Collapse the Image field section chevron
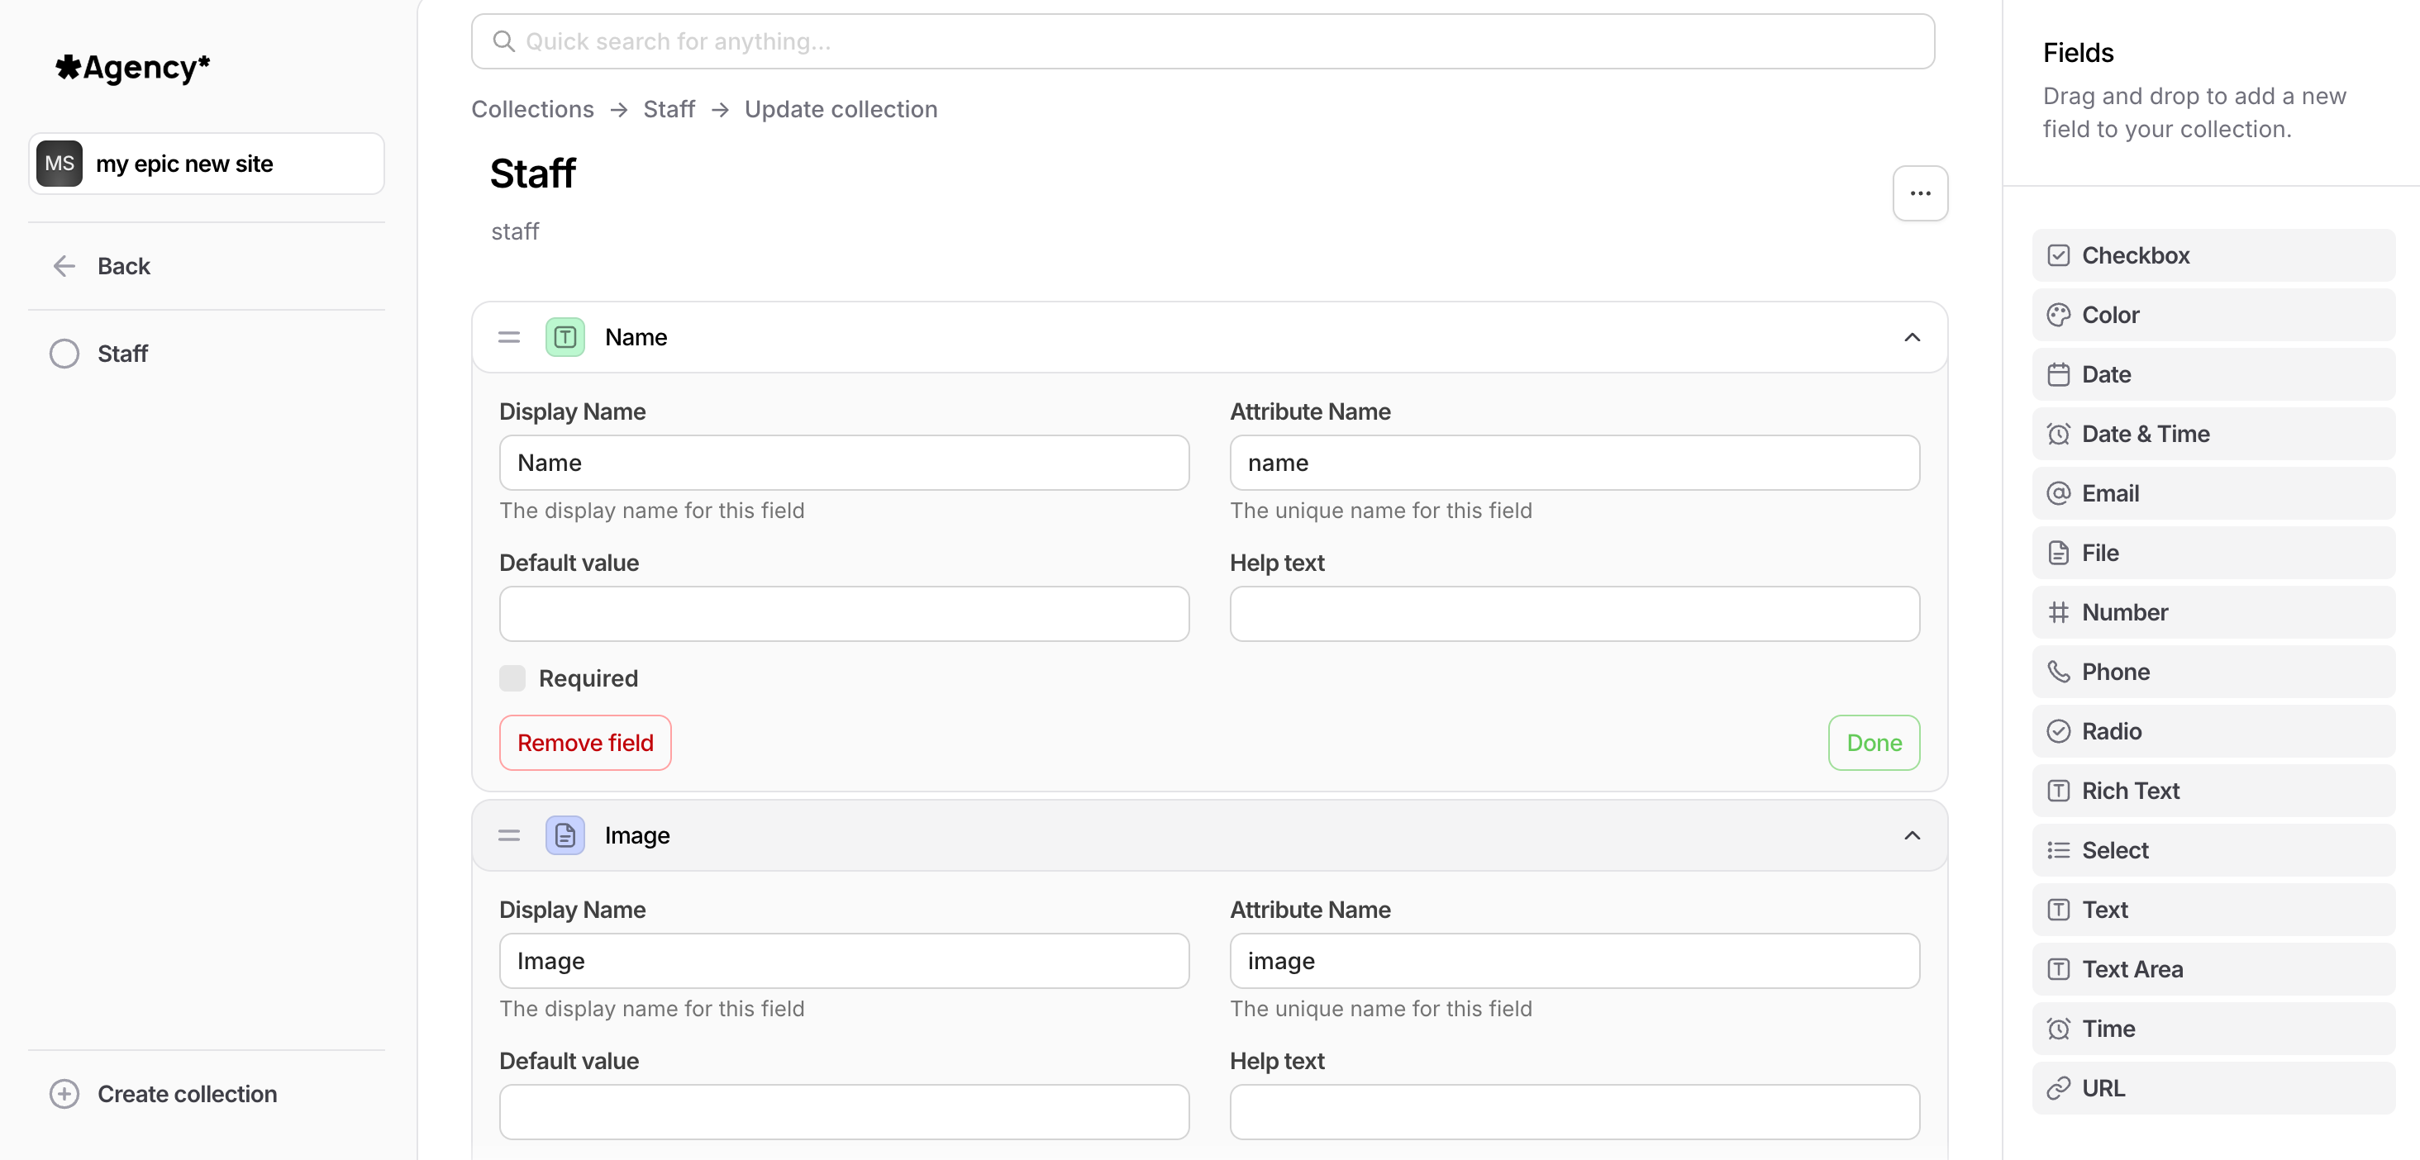 pos(1911,835)
